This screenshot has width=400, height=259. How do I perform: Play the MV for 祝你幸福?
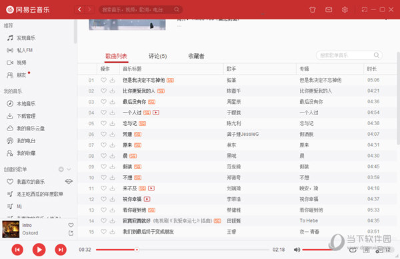147,199
